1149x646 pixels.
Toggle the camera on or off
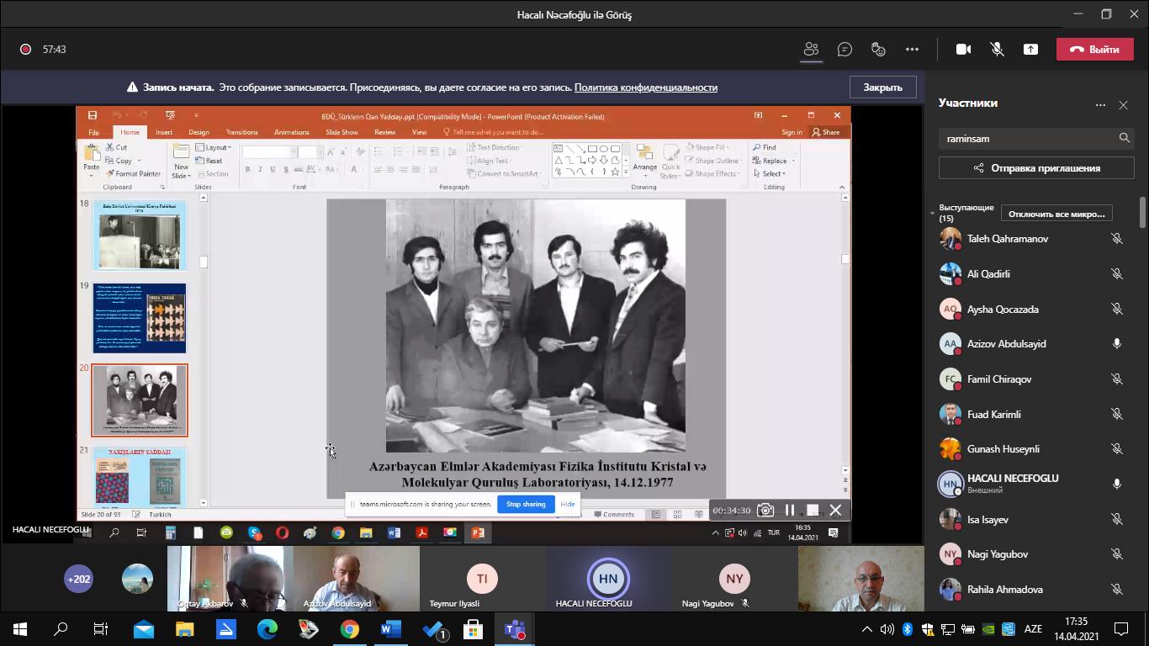pos(963,50)
